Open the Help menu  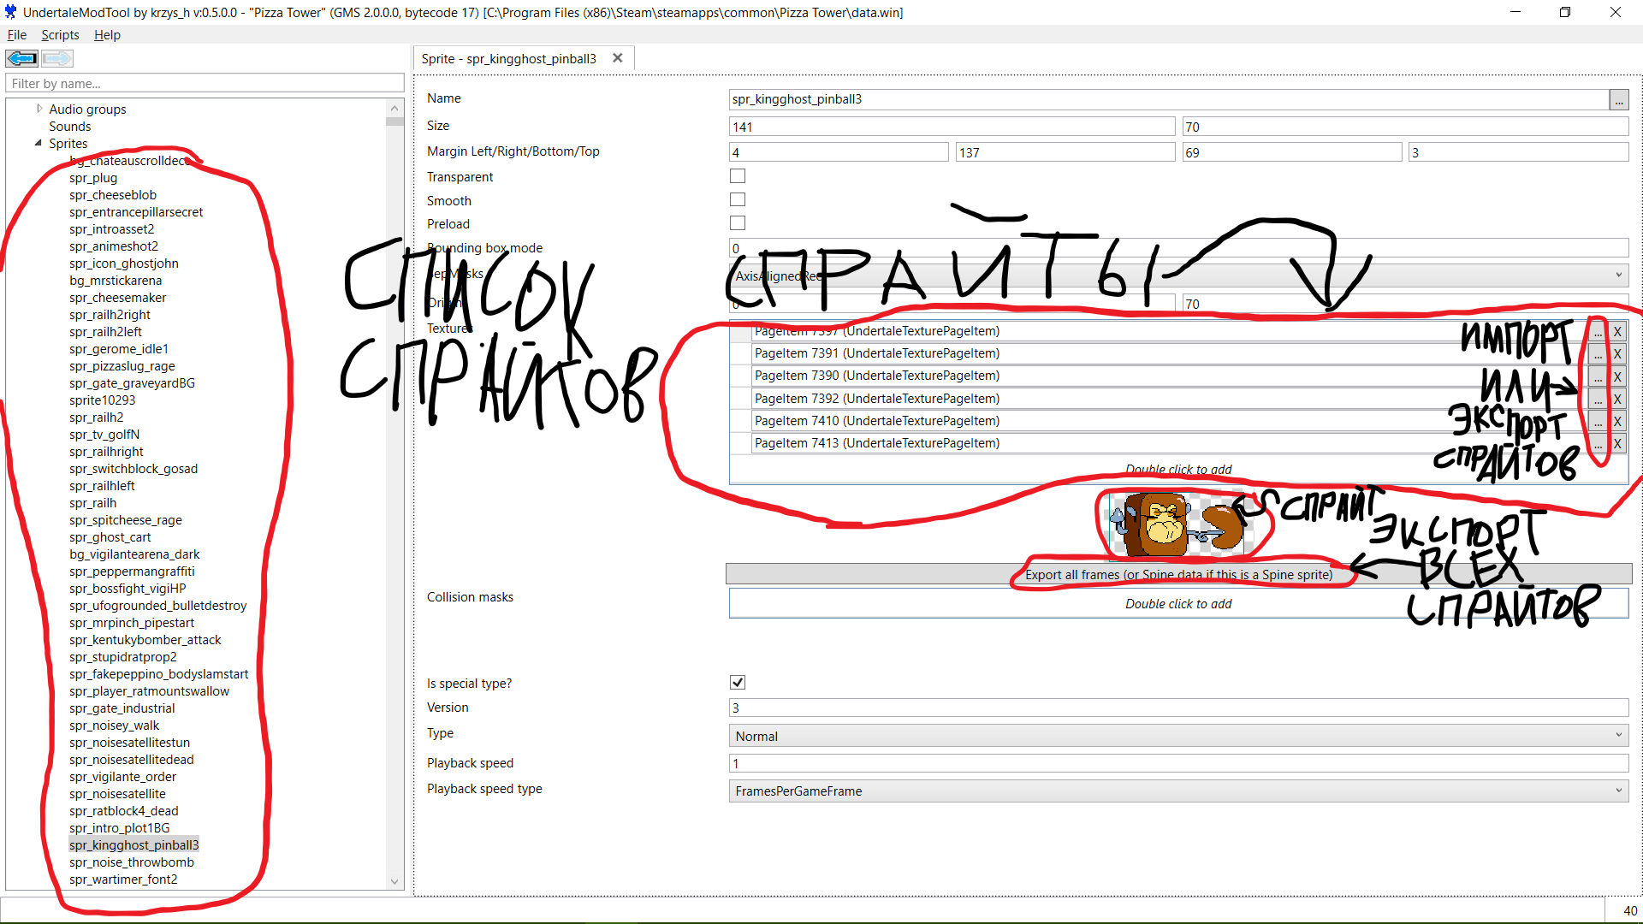(x=107, y=35)
